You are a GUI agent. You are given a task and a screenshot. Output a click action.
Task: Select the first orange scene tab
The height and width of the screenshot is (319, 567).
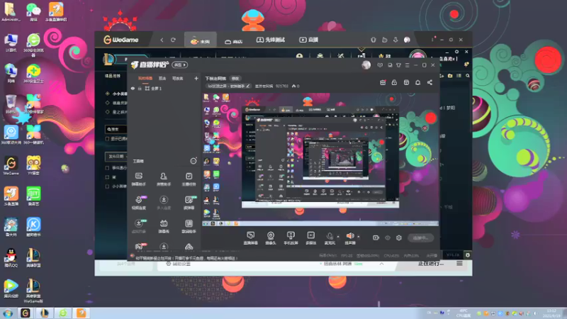[145, 79]
